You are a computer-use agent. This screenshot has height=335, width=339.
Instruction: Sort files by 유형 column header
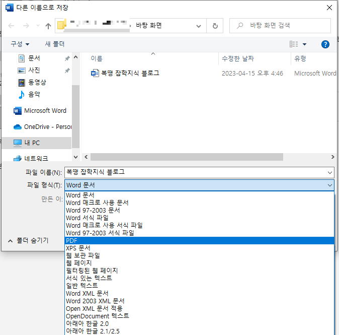pyautogui.click(x=300, y=58)
